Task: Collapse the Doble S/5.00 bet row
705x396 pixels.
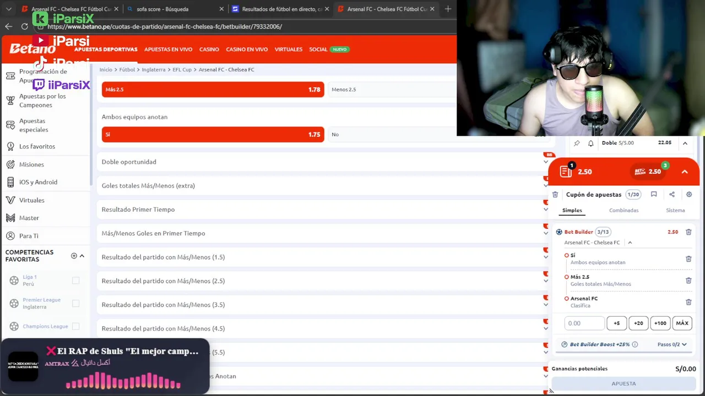Action: [x=685, y=143]
